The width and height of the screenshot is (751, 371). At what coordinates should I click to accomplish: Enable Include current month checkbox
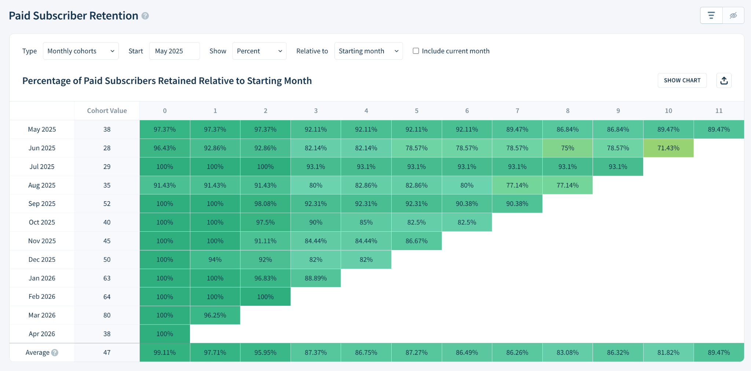coord(416,51)
